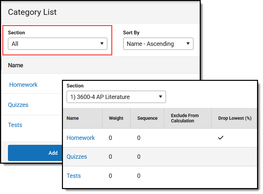263x194 pixels.
Task: Select the Tests link in Category List
Action: pos(15,125)
